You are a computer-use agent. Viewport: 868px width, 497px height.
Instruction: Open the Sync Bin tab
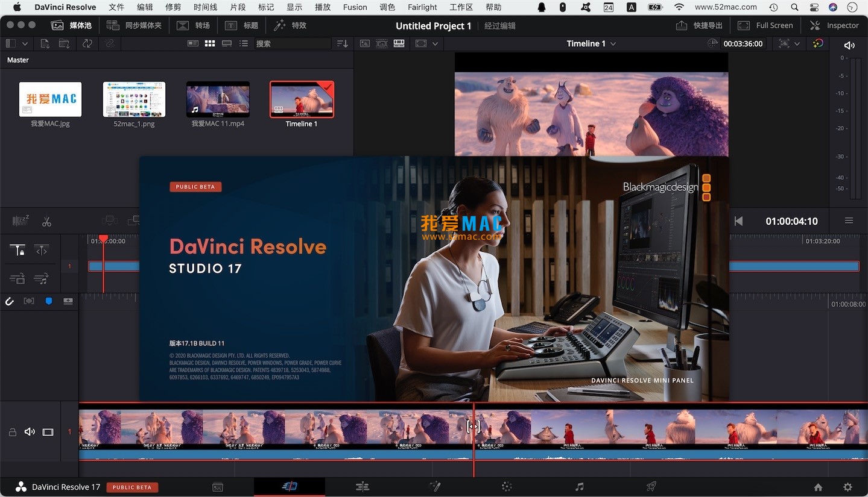tap(134, 25)
